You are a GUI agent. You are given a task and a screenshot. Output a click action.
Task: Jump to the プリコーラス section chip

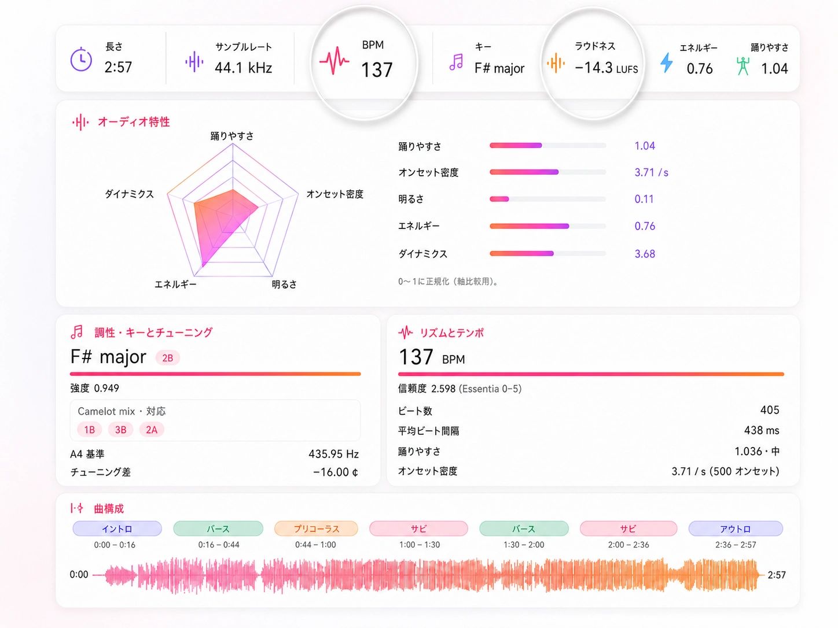click(x=316, y=529)
